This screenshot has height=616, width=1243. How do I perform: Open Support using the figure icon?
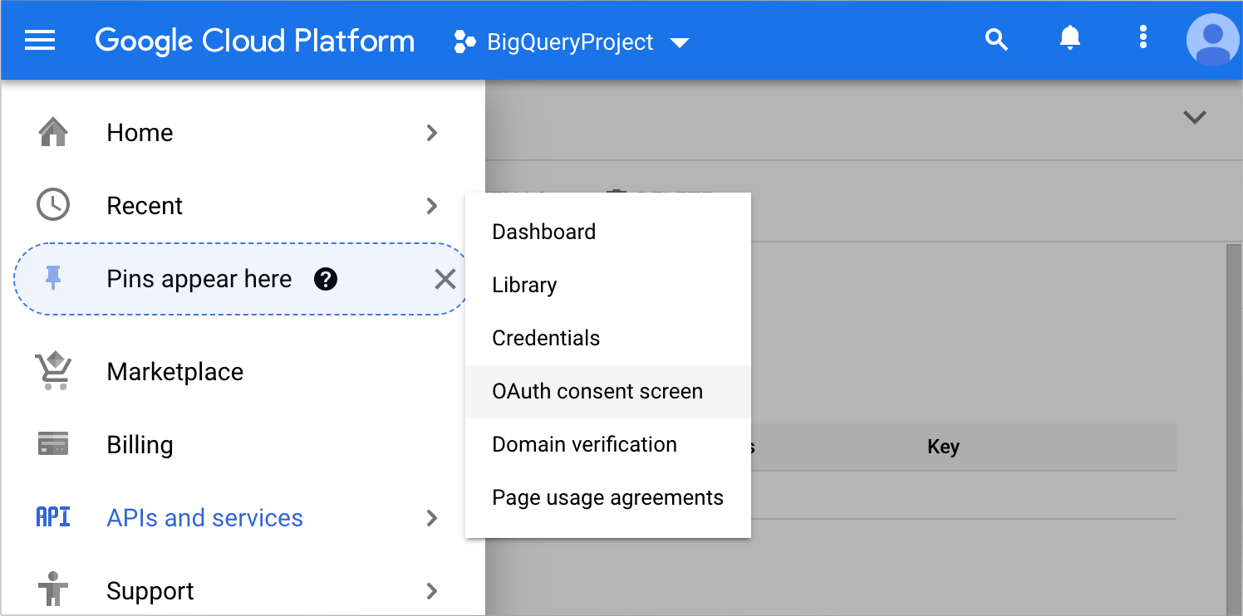[x=53, y=590]
